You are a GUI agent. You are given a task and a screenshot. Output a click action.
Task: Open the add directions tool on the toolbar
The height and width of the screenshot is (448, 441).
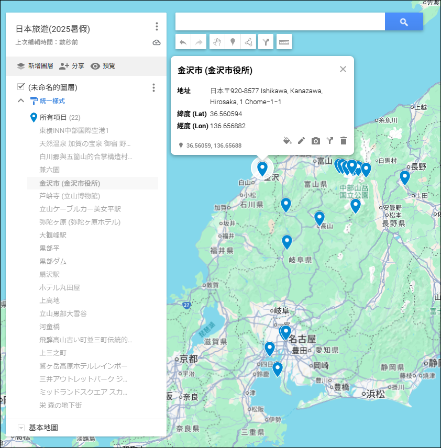[x=266, y=42]
